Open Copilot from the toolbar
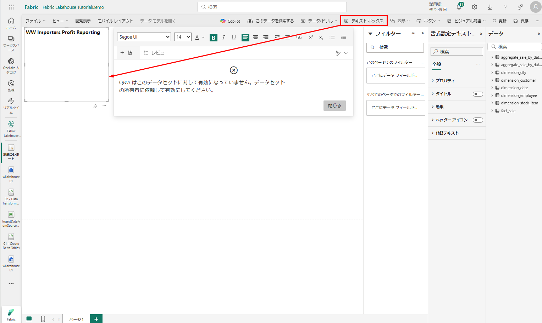 click(230, 21)
